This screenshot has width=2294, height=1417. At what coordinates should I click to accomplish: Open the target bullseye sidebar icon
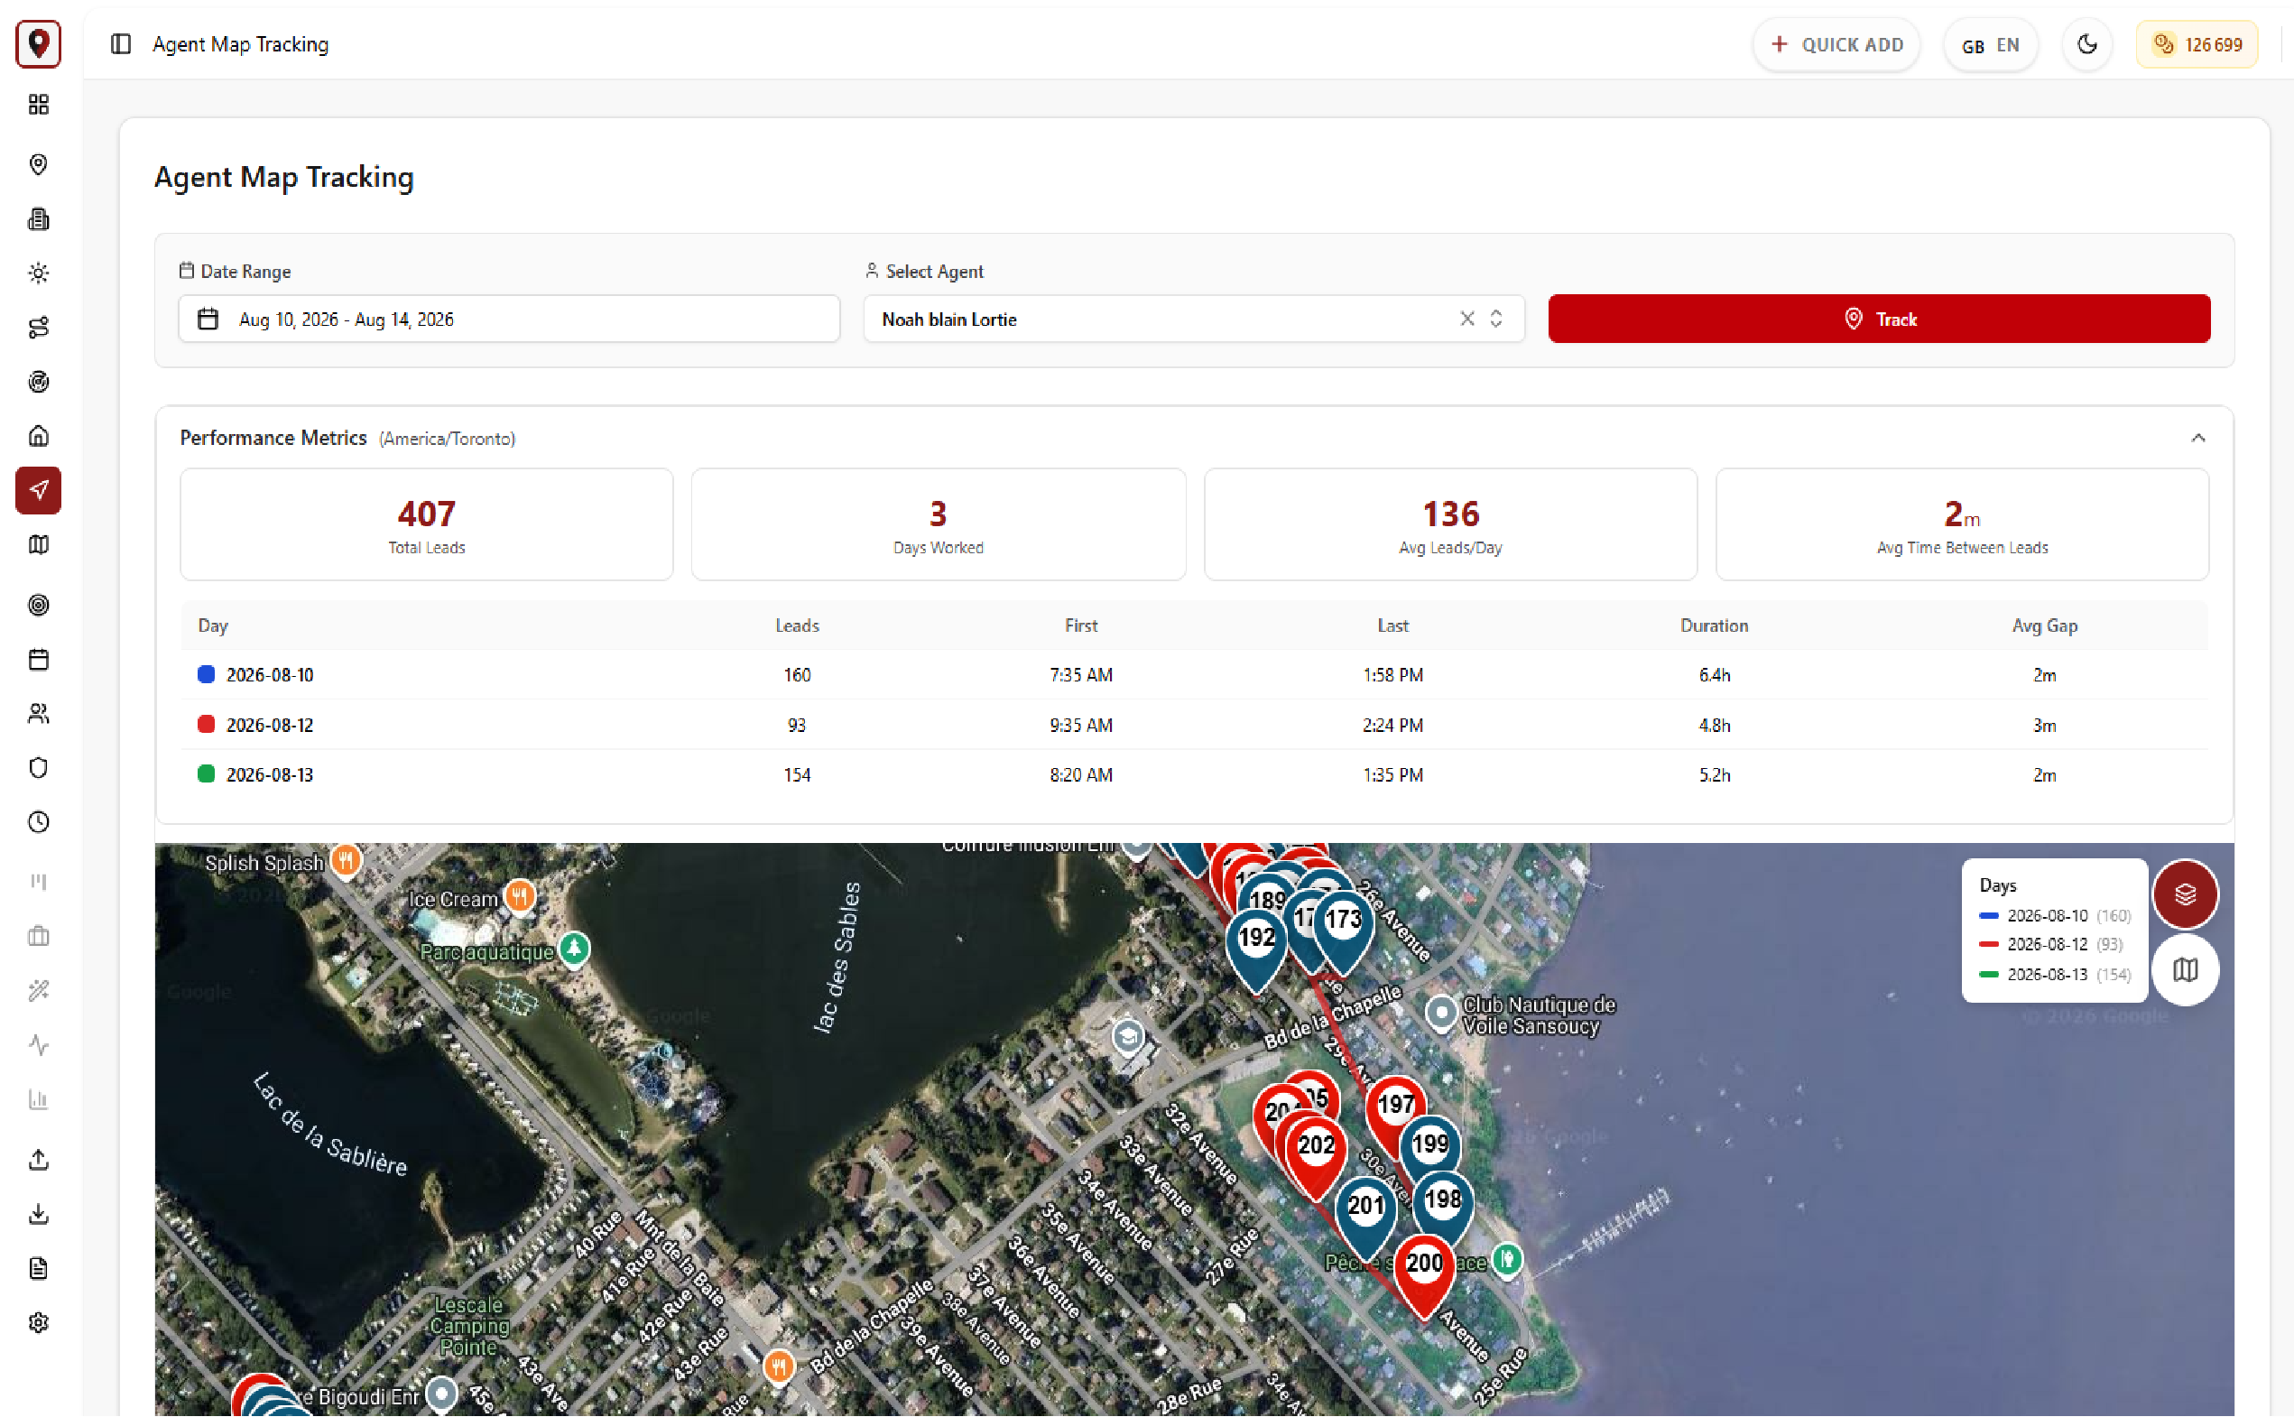39,606
